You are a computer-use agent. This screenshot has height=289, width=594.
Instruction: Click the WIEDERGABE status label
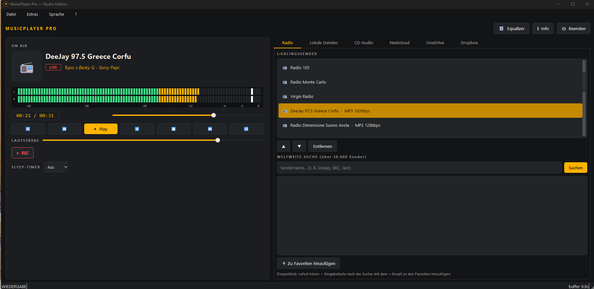(14, 286)
